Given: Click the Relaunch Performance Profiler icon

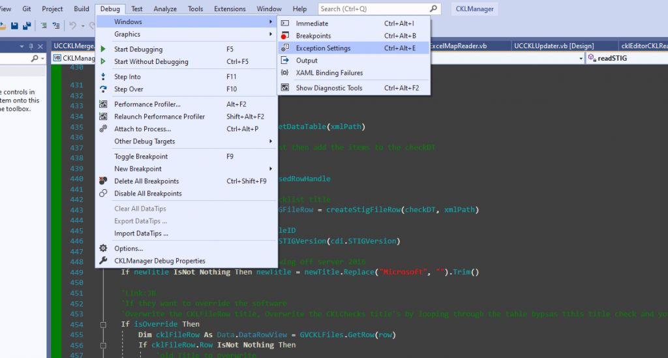Looking at the screenshot, I should pos(103,116).
